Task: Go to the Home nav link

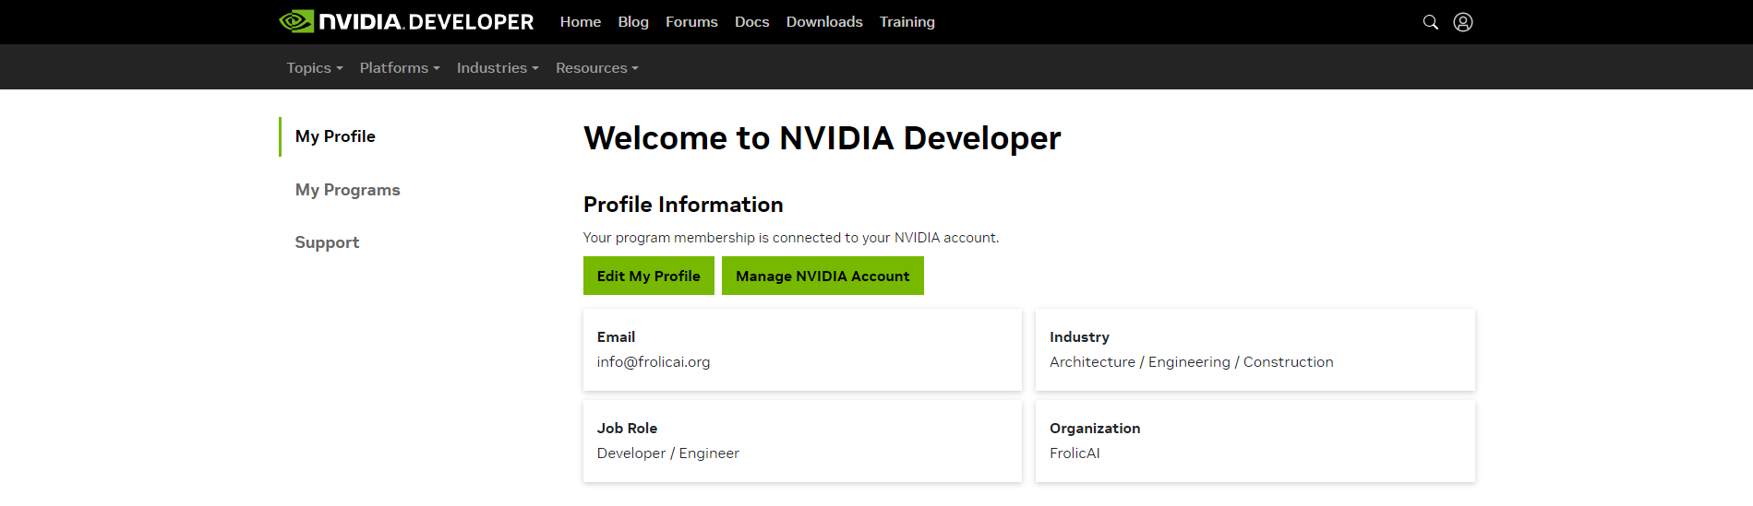Action: pos(580,22)
